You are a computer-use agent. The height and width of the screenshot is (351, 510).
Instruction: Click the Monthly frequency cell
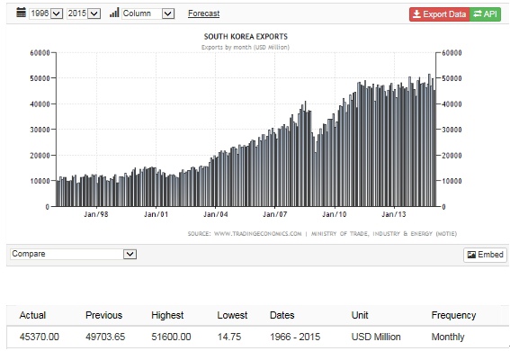(448, 337)
